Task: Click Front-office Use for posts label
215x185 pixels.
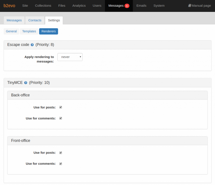Action: coord(45,153)
